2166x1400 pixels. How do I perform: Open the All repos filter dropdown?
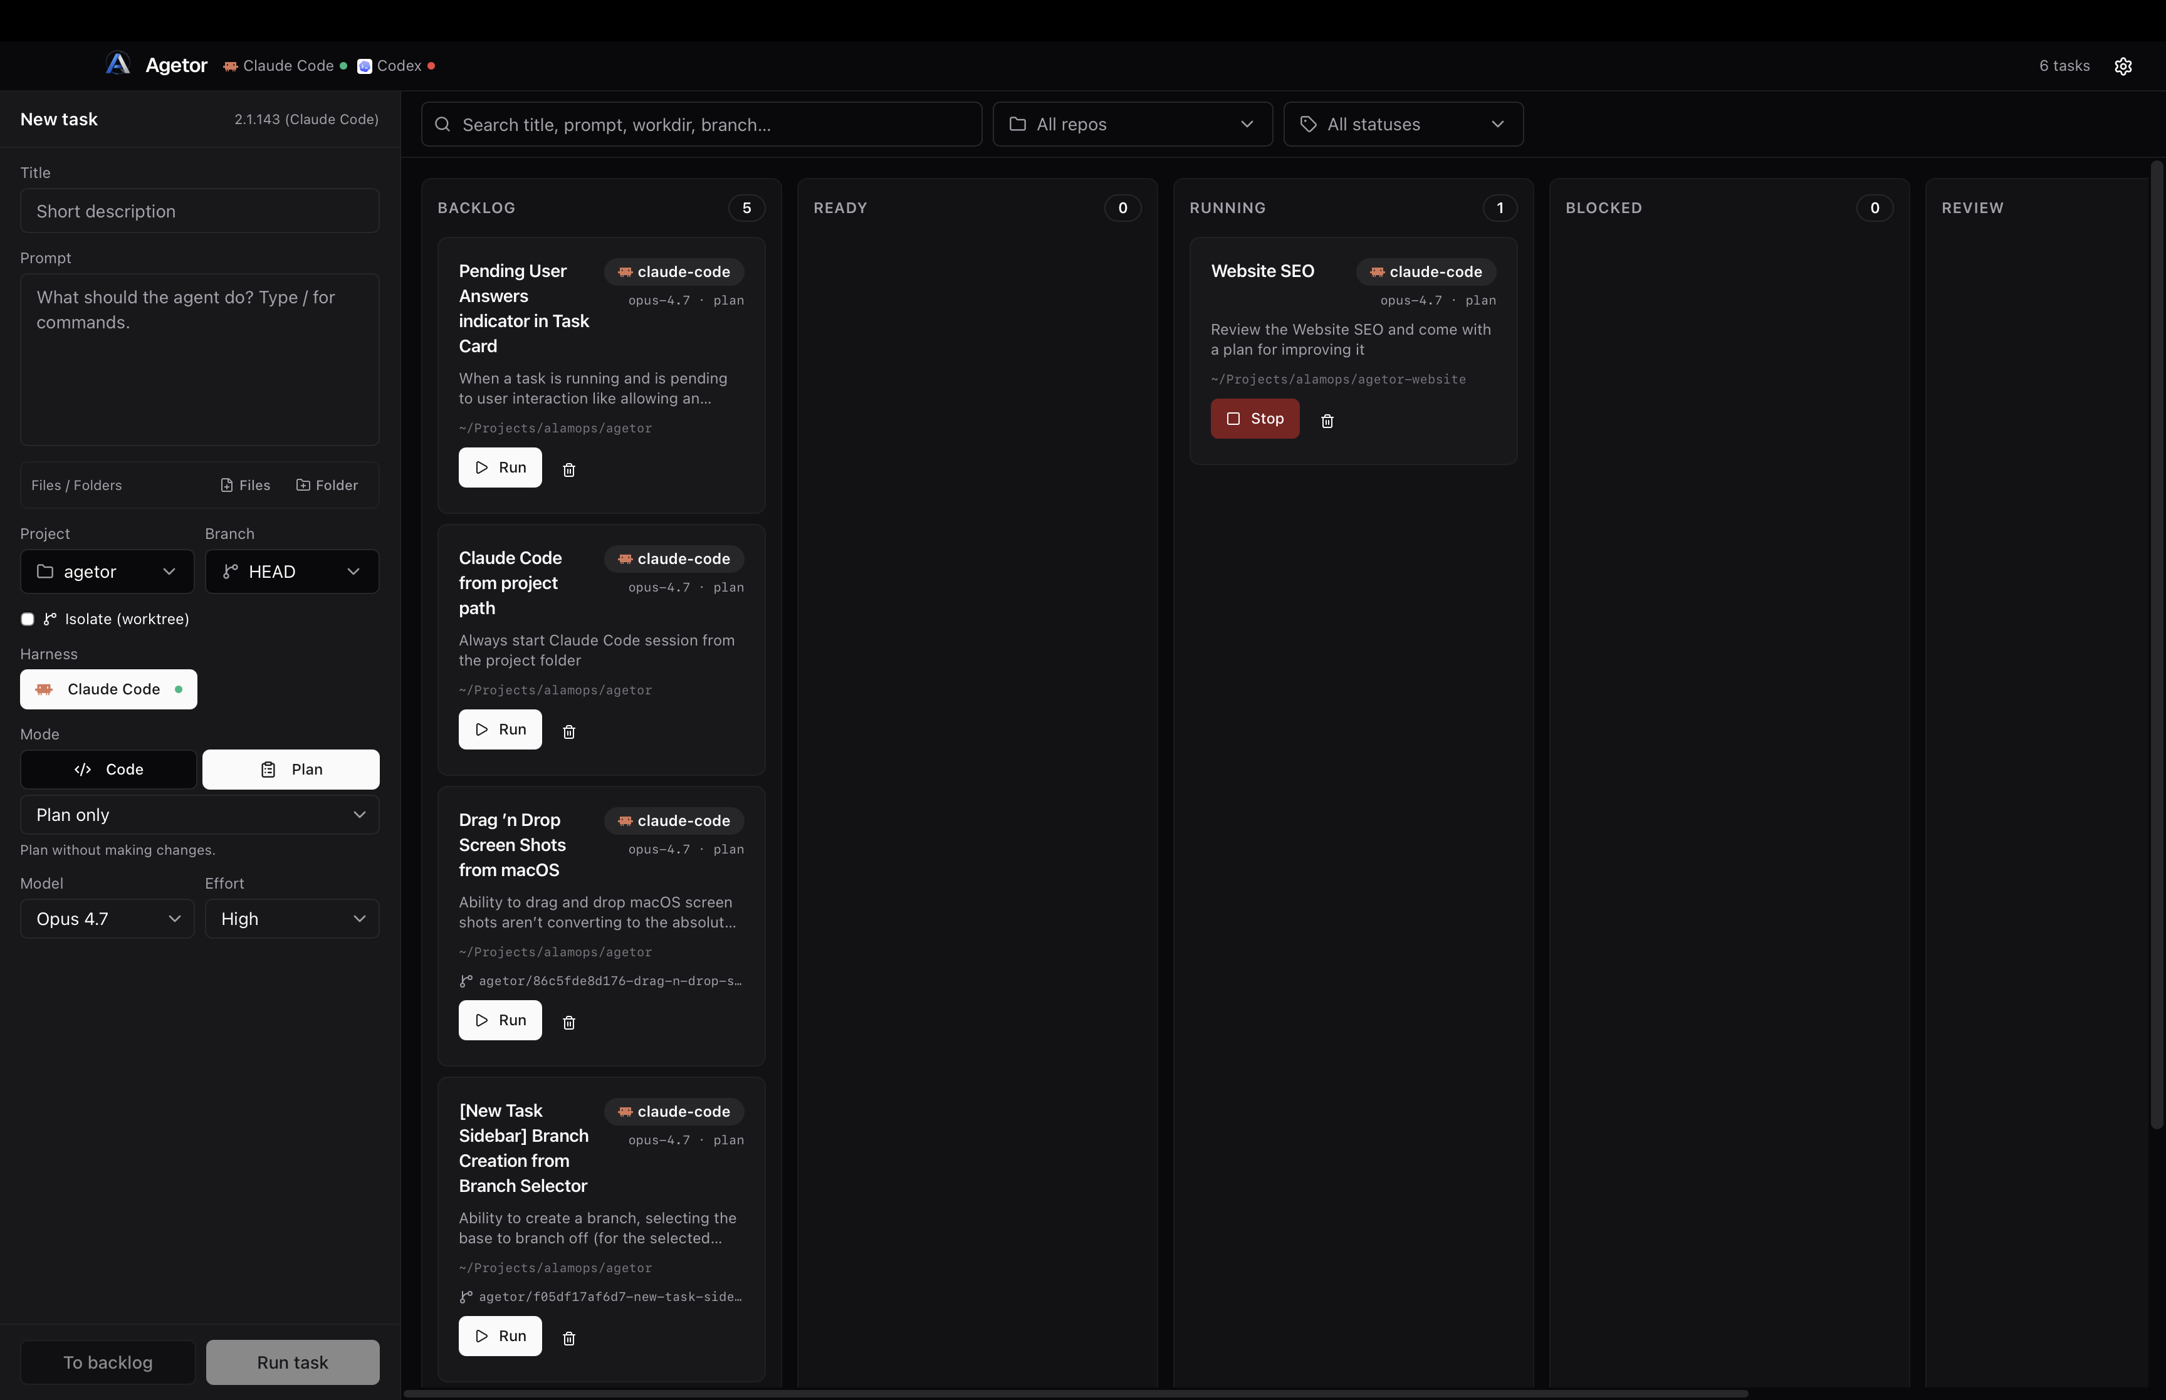(x=1133, y=125)
